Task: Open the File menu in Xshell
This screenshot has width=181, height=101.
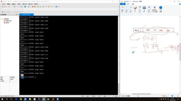Action: (4, 4)
